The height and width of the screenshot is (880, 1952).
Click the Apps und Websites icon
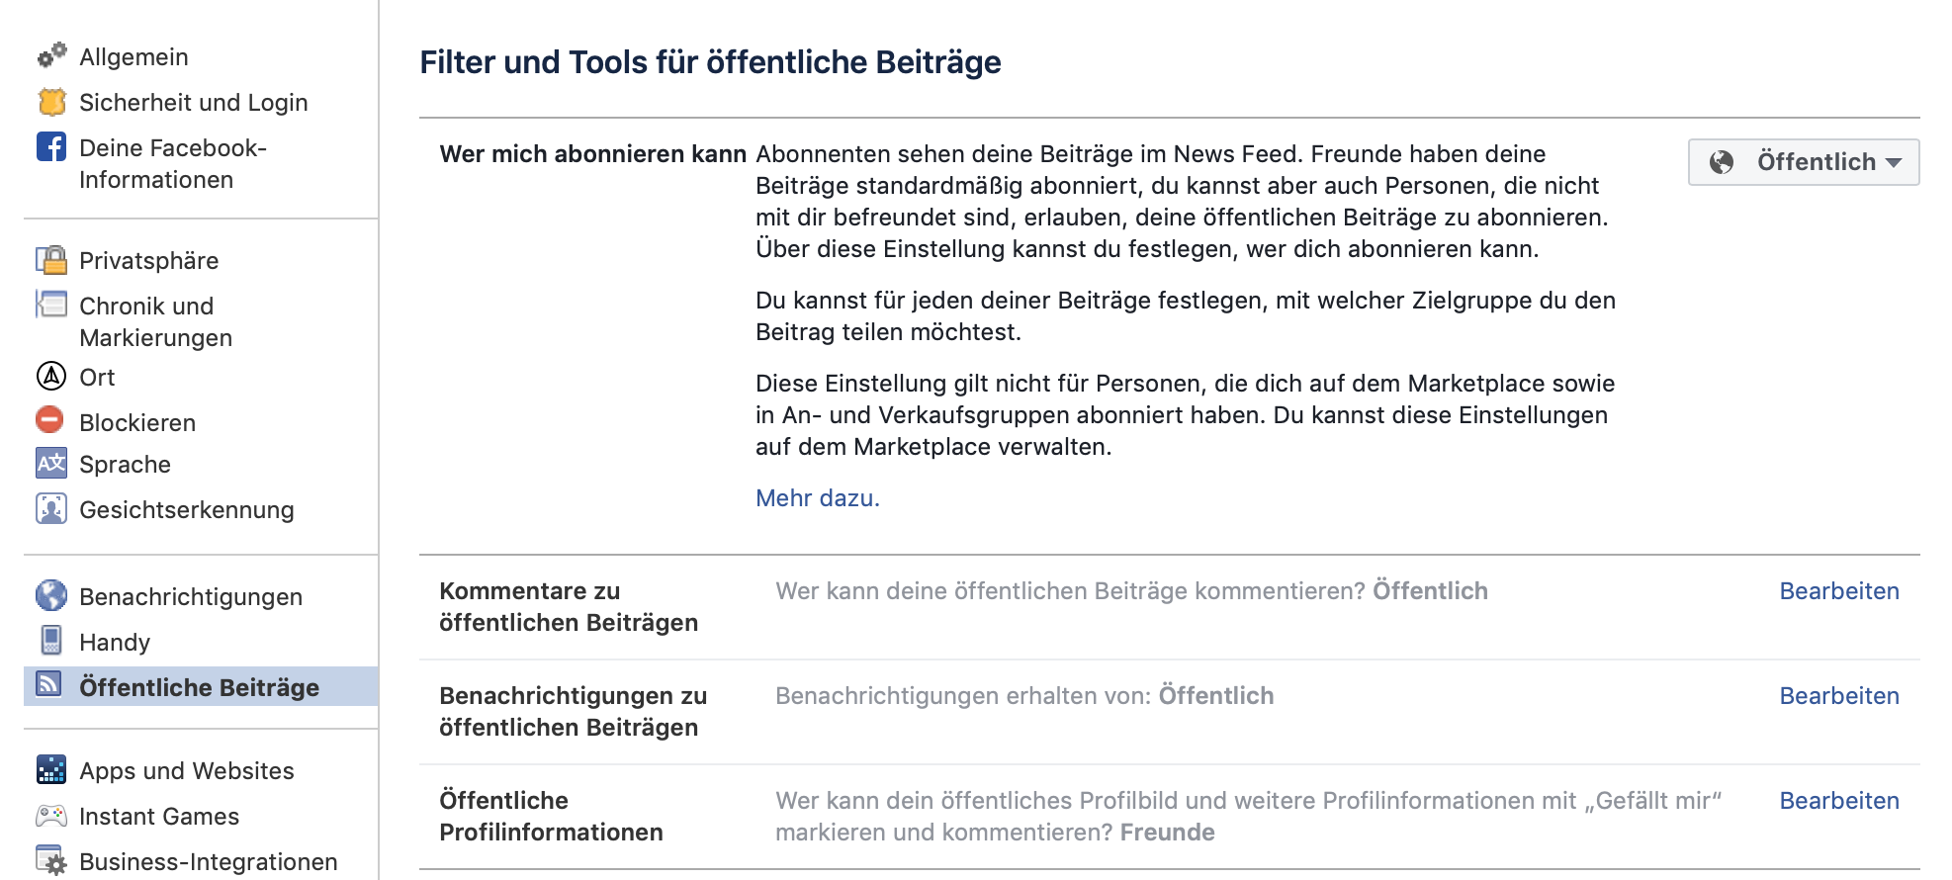tap(51, 769)
